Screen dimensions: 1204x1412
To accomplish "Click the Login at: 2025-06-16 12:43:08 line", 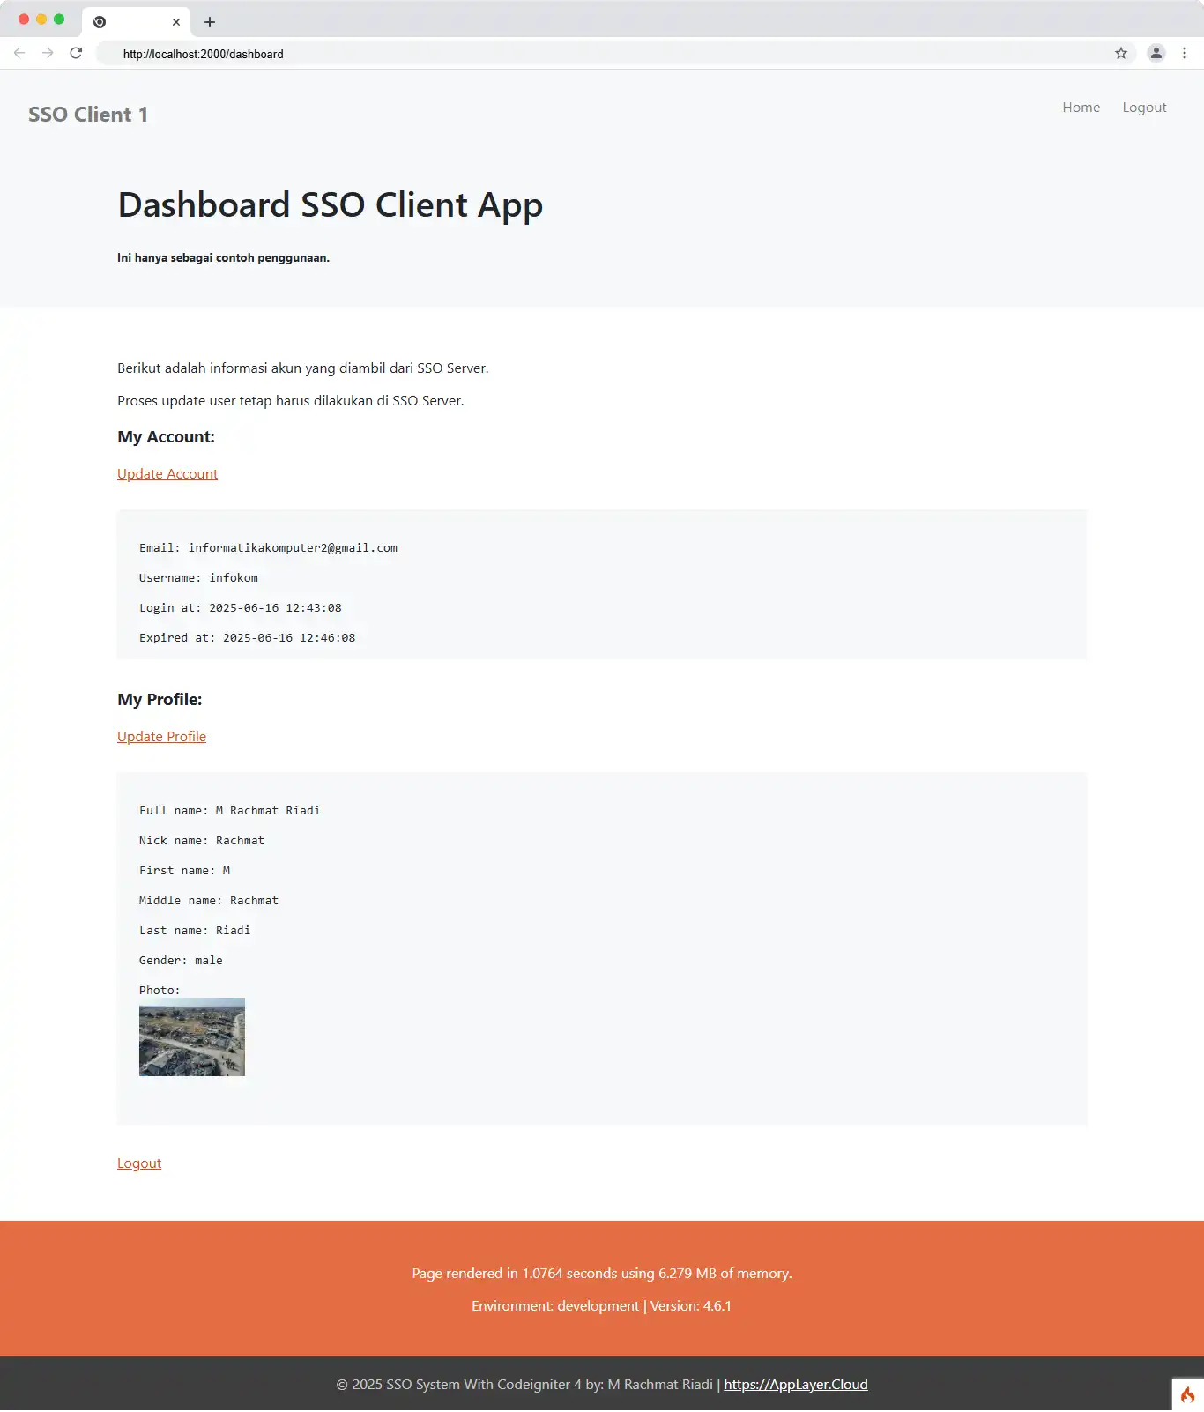I will 241,608.
